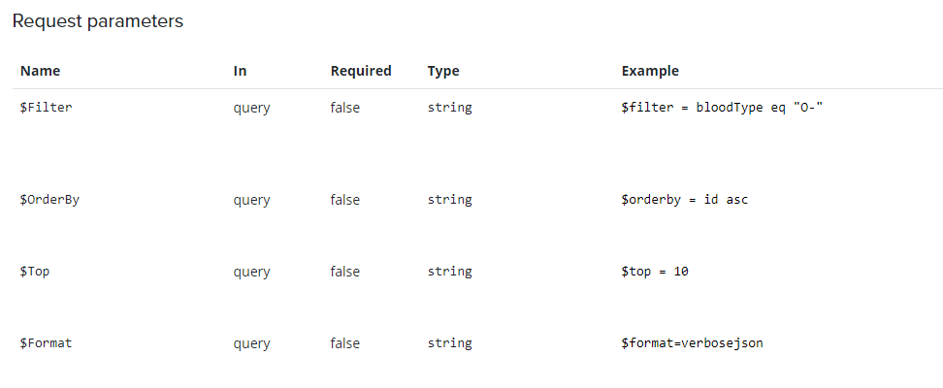Select the $Format parameter name

click(47, 343)
